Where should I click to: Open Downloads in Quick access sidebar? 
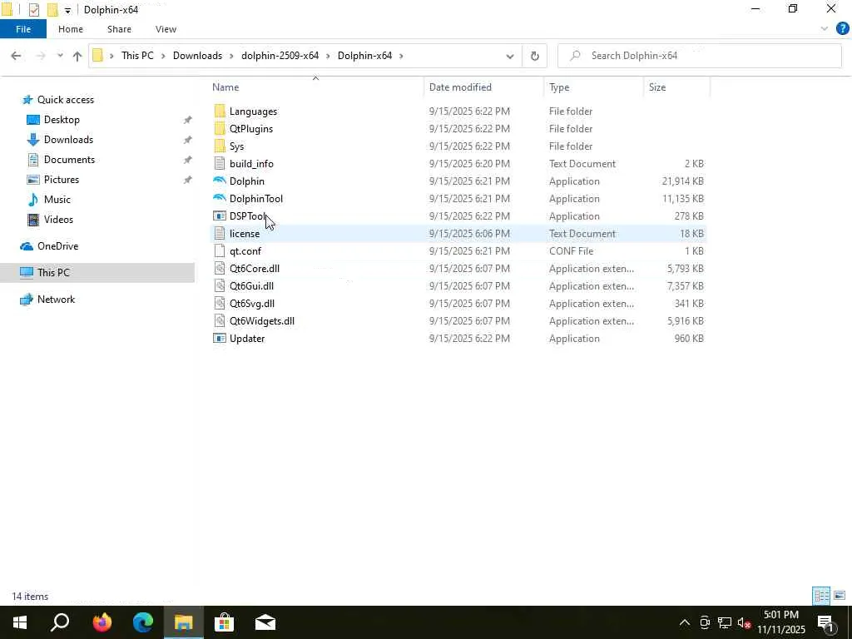coord(68,140)
